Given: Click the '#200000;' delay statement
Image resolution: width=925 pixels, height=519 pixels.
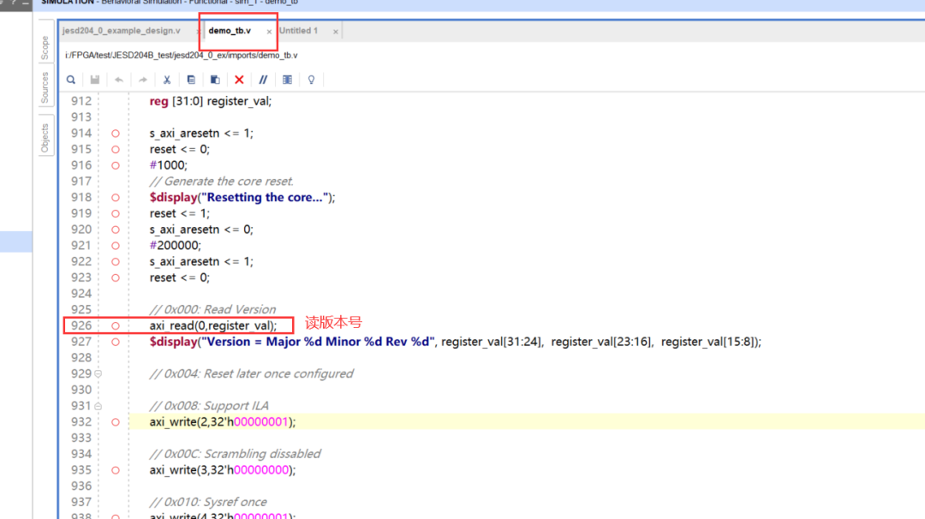Looking at the screenshot, I should (176, 246).
